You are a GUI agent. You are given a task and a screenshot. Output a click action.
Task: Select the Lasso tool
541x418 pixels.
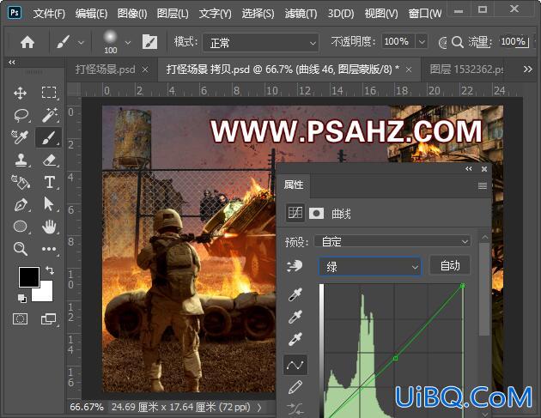21,115
